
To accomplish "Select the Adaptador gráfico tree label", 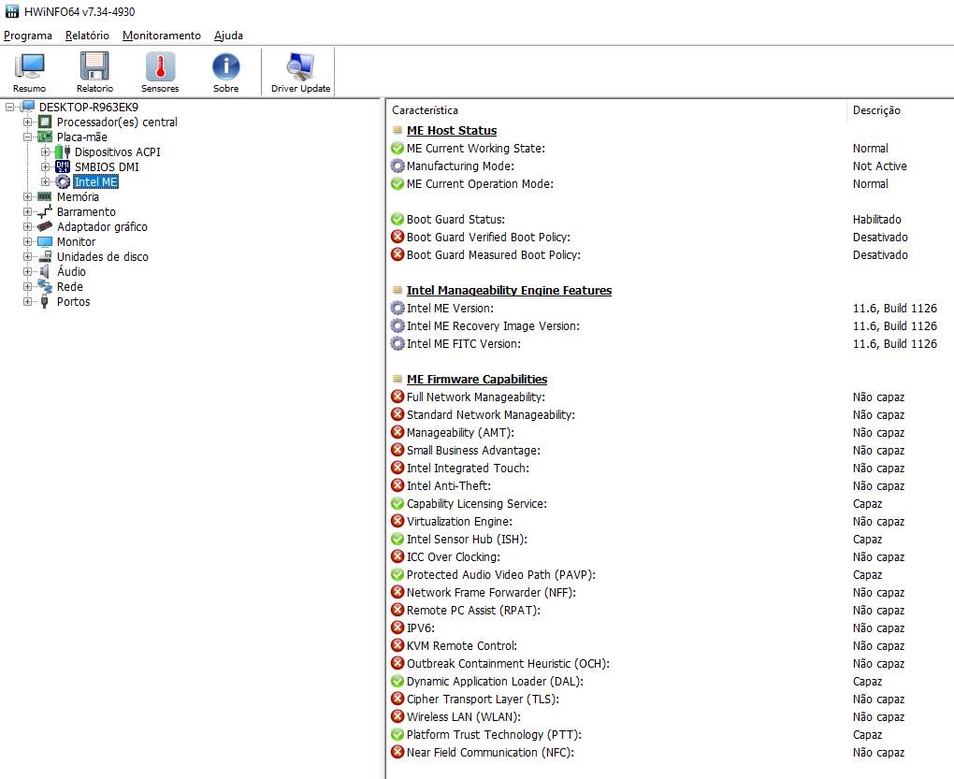I will pyautogui.click(x=102, y=226).
